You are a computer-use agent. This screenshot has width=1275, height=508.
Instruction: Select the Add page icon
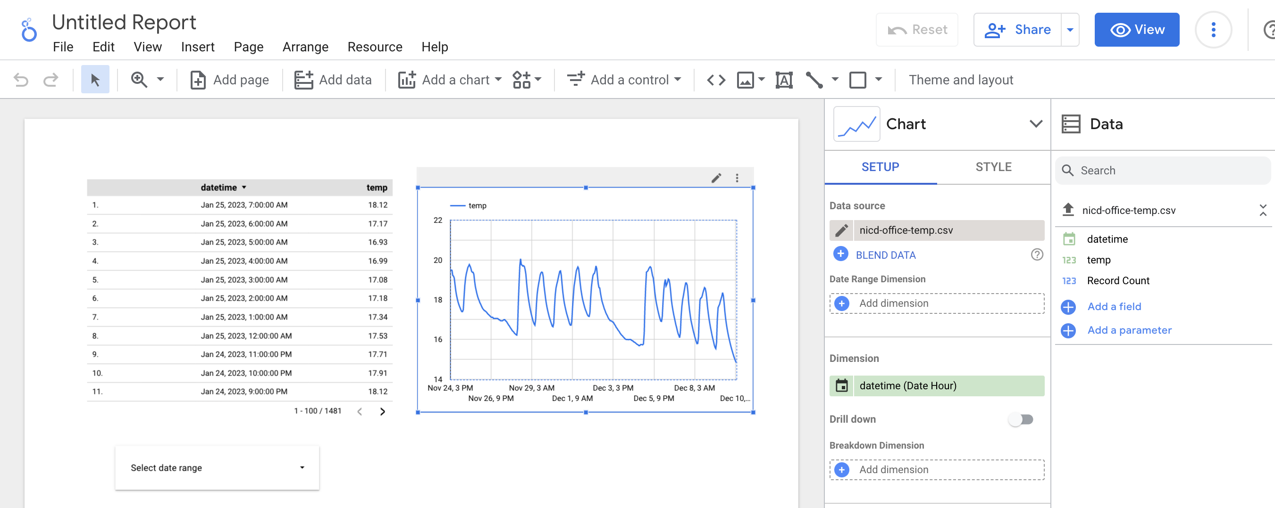tap(198, 79)
